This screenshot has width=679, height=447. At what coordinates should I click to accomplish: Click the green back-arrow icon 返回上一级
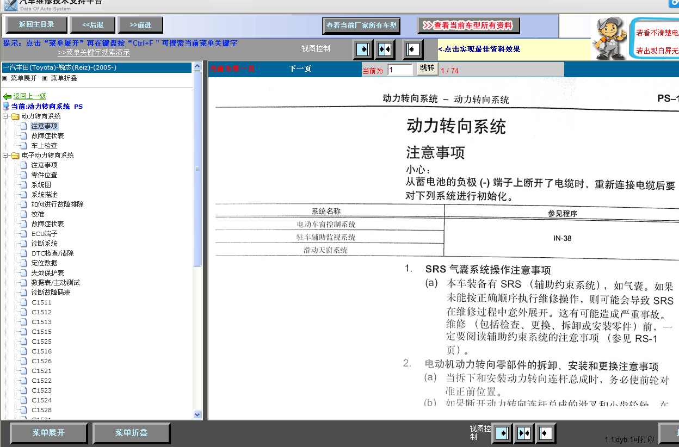click(7, 96)
